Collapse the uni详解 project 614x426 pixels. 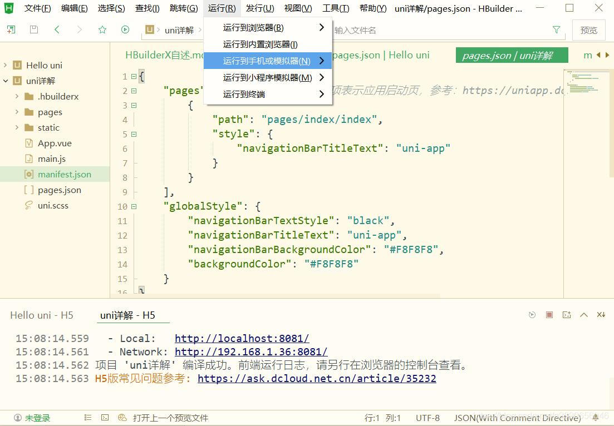point(6,81)
